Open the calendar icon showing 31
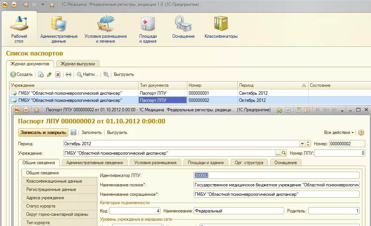 [x=307, y=110]
